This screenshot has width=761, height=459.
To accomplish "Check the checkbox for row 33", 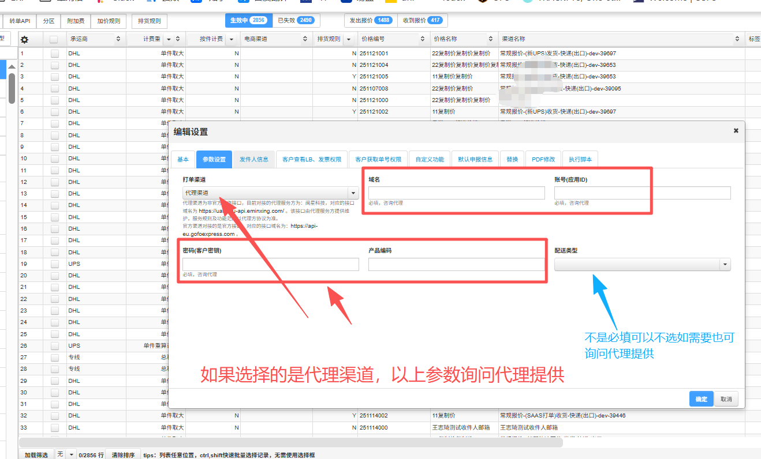I will pyautogui.click(x=54, y=428).
